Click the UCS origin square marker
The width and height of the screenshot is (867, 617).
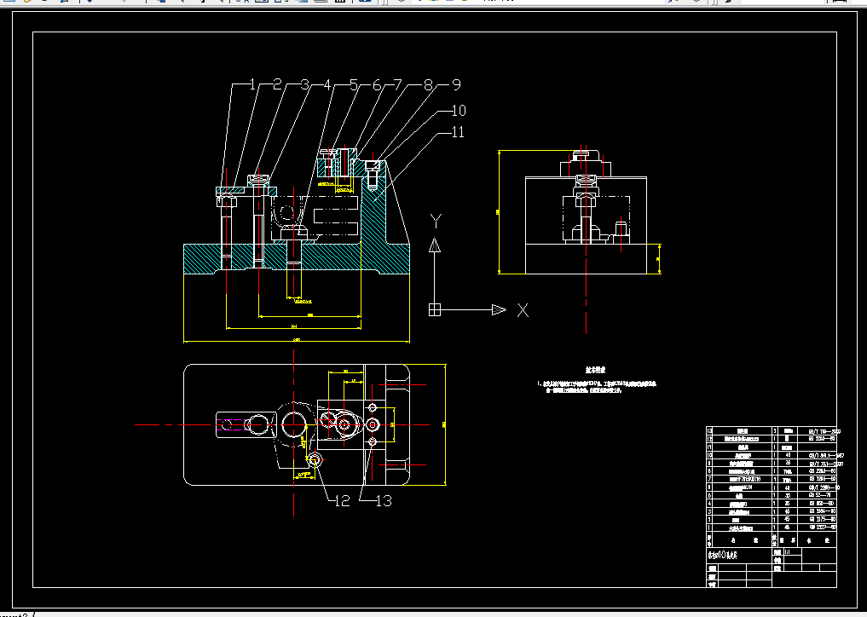click(x=435, y=310)
